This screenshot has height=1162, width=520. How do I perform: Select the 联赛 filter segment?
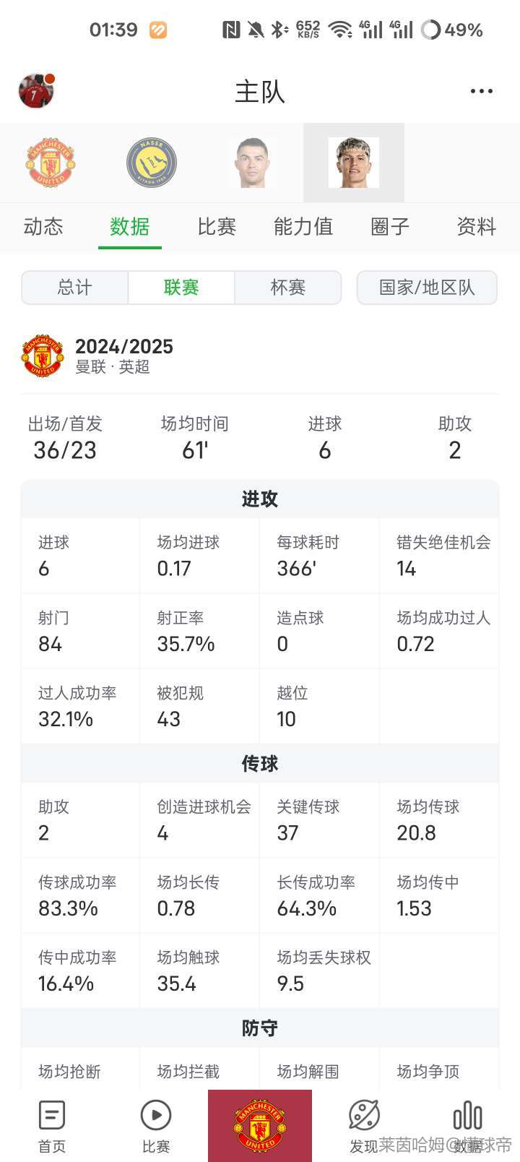click(x=181, y=288)
